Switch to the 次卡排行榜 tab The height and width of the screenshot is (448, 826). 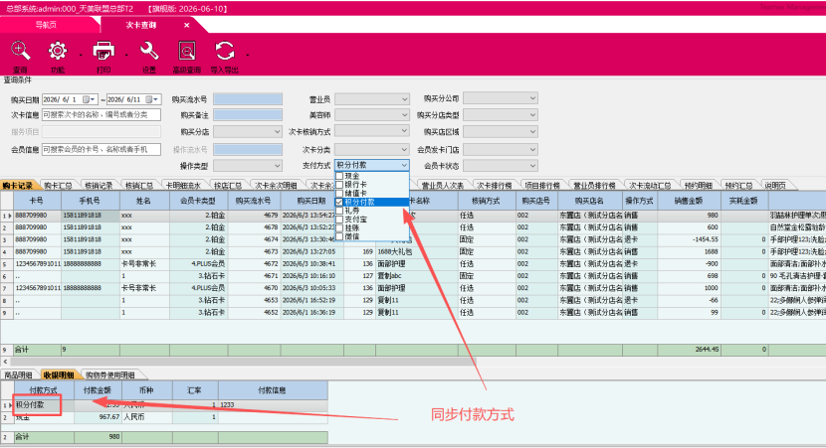click(495, 186)
